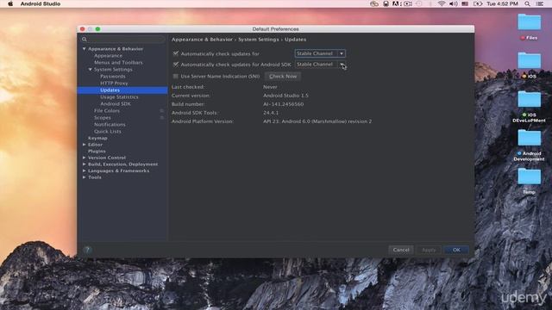The height and width of the screenshot is (310, 552).
Task: Click the search field in preferences
Action: pyautogui.click(x=122, y=40)
